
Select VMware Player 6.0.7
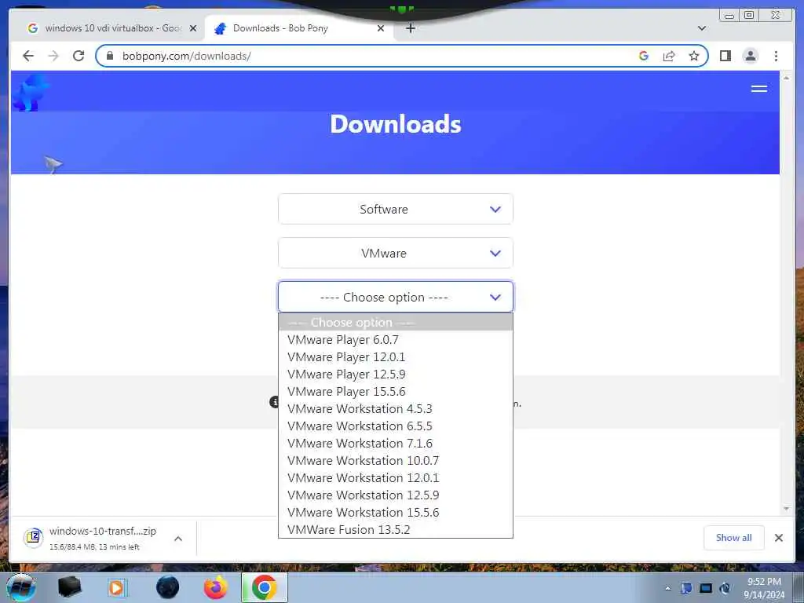[396, 339]
